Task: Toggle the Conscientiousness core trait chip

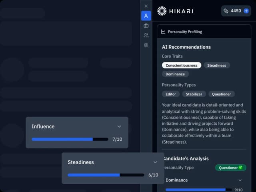Action: pos(181,65)
